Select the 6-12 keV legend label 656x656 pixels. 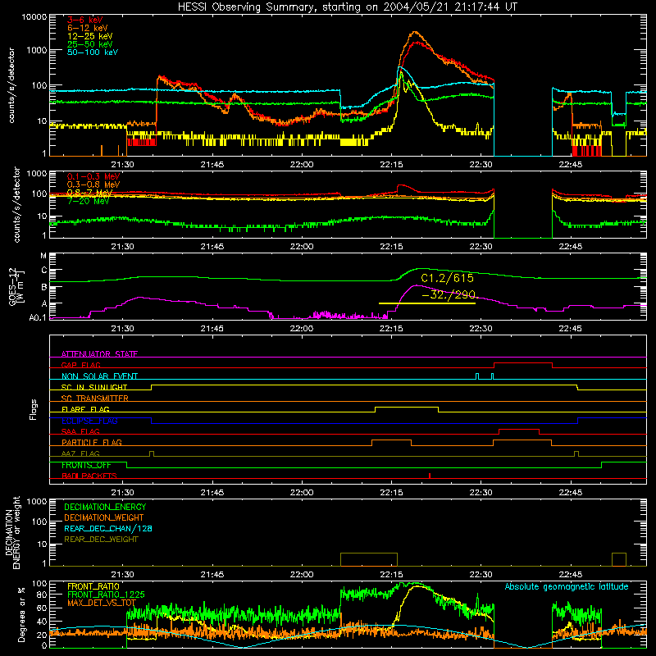[x=88, y=28]
